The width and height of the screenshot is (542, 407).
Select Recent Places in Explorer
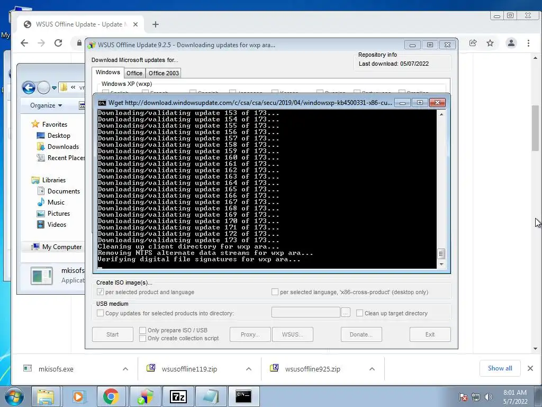point(61,158)
